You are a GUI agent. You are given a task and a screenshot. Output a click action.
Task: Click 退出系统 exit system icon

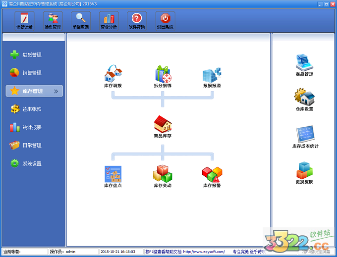click(165, 21)
